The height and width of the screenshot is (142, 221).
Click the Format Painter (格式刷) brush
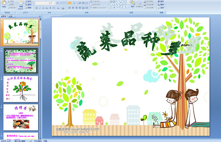pos(9,8)
